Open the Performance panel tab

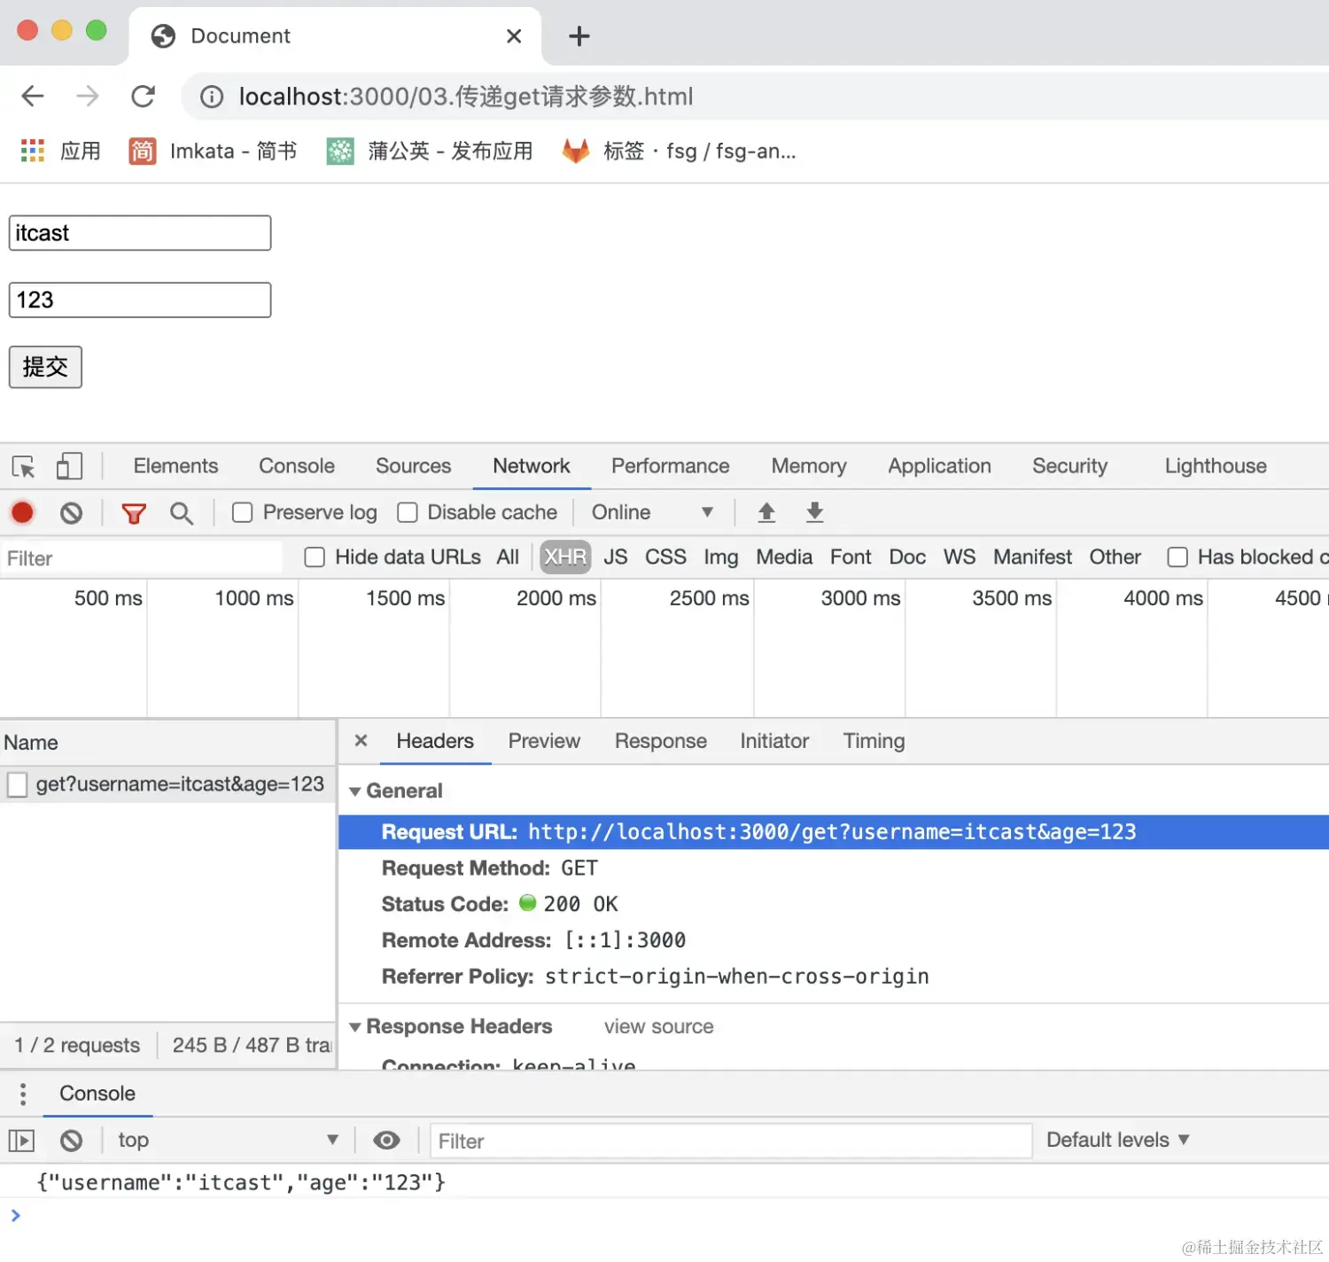coord(671,466)
